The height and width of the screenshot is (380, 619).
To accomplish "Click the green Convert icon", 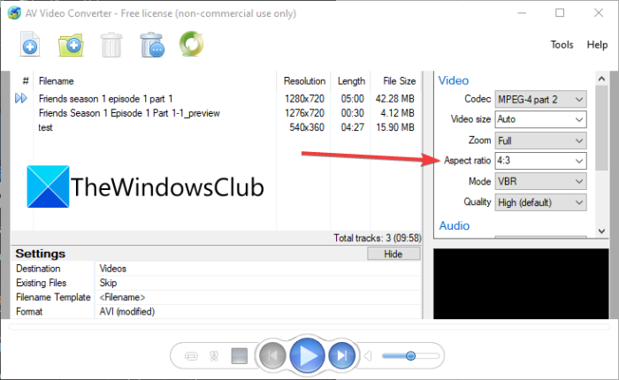I will (x=192, y=44).
